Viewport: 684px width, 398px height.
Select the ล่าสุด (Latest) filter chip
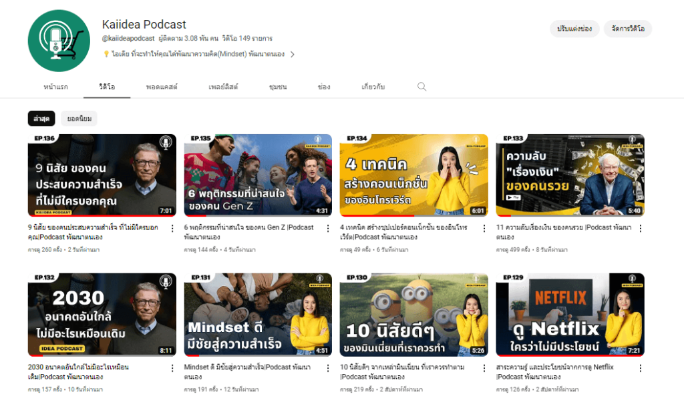[41, 119]
